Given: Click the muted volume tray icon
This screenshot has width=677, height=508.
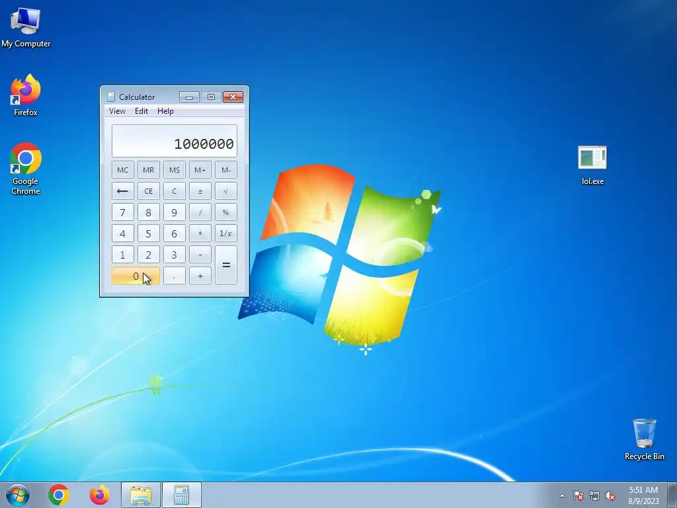Looking at the screenshot, I should click(610, 495).
